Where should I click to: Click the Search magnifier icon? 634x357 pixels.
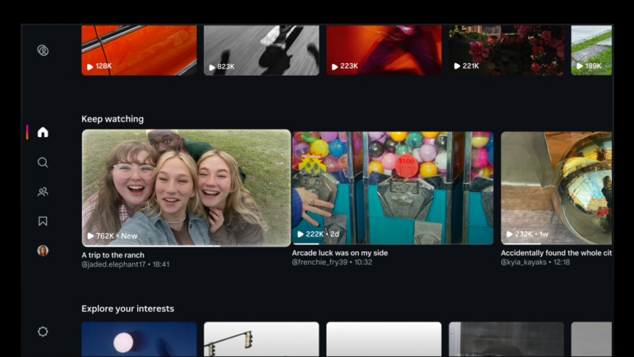(x=43, y=163)
